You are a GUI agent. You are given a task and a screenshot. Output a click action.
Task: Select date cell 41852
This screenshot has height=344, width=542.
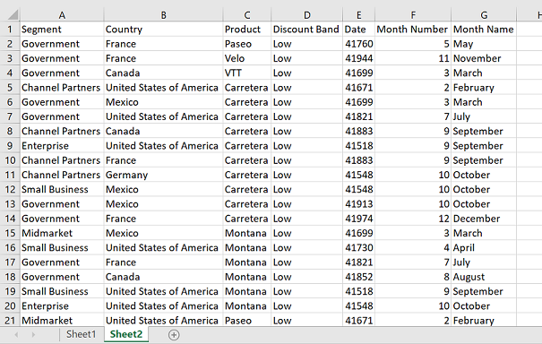click(x=359, y=277)
